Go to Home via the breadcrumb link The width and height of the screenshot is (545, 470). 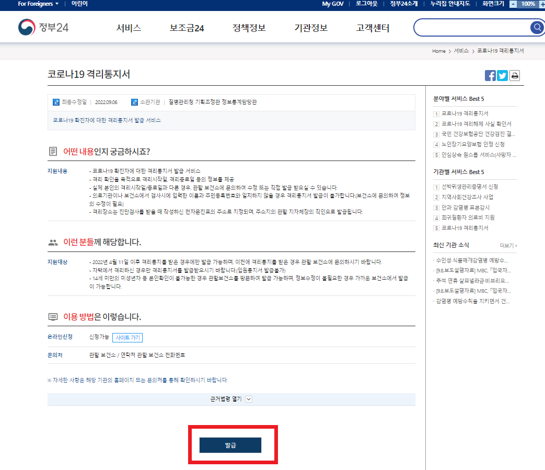coord(438,51)
